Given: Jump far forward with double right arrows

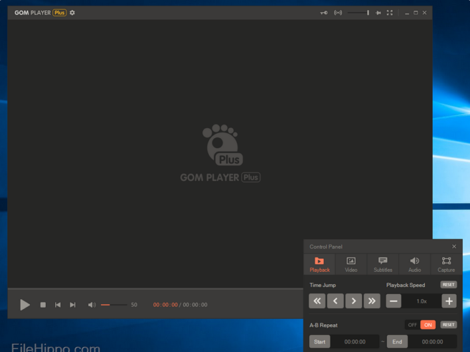Looking at the screenshot, I should 372,301.
